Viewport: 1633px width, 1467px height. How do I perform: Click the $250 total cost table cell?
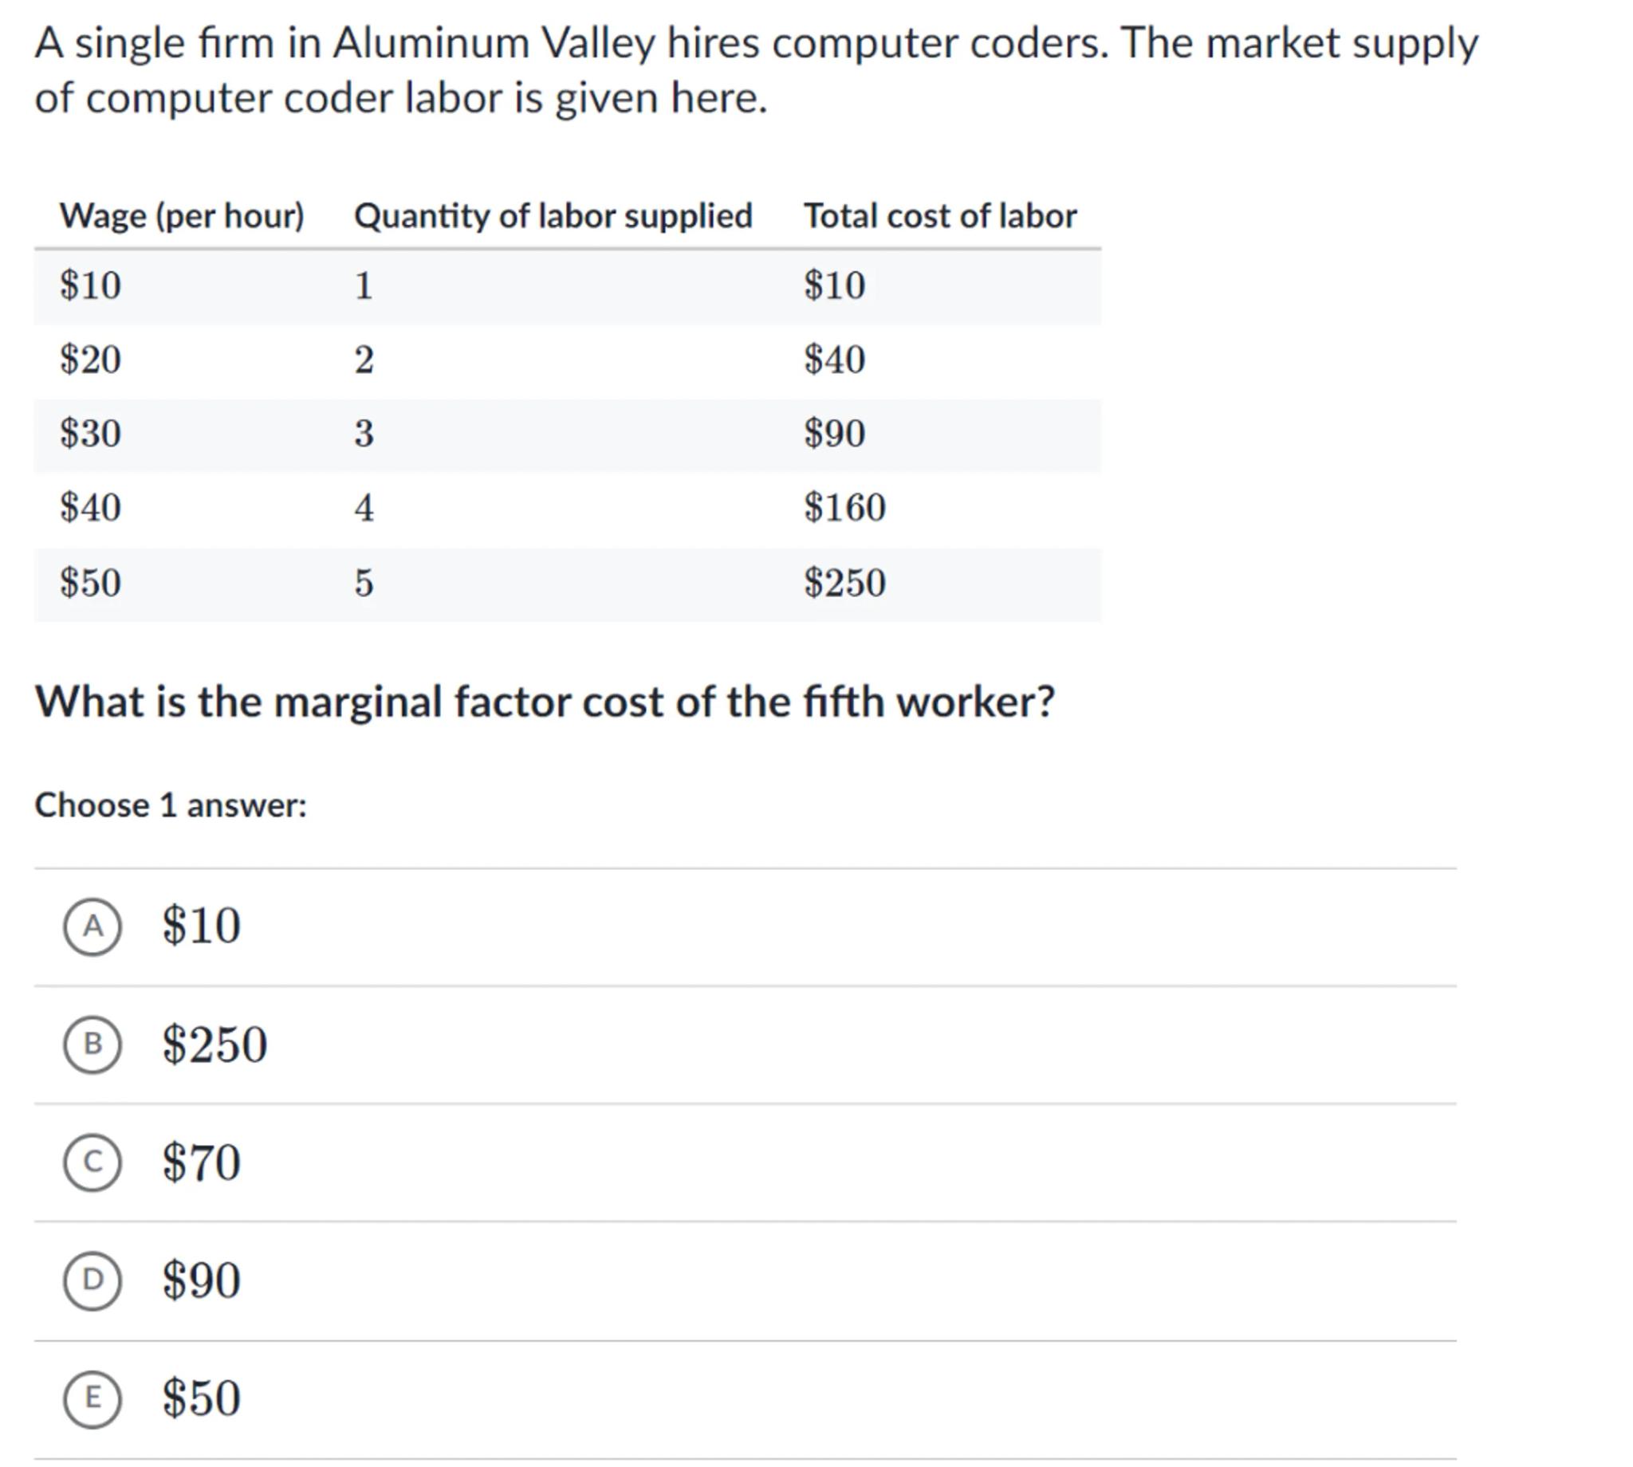point(844,582)
